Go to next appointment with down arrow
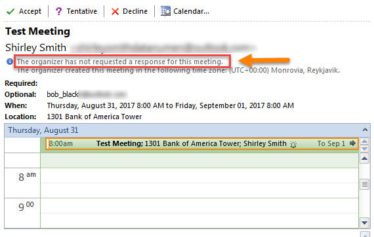Image resolution: width=374 pixels, height=237 pixels. click(x=364, y=149)
